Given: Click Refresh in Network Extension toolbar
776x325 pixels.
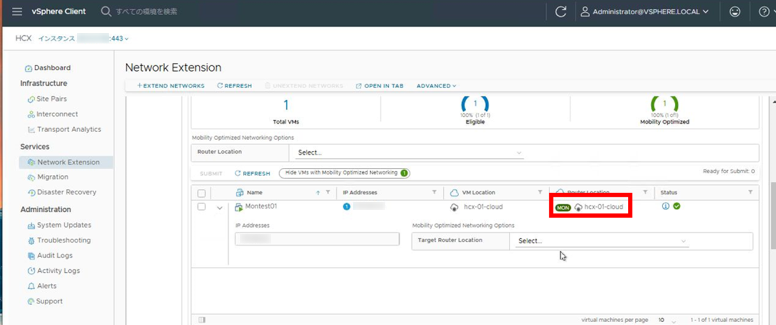Looking at the screenshot, I should click(234, 86).
